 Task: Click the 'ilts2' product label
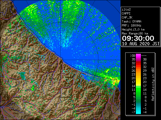click(x=126, y=9)
